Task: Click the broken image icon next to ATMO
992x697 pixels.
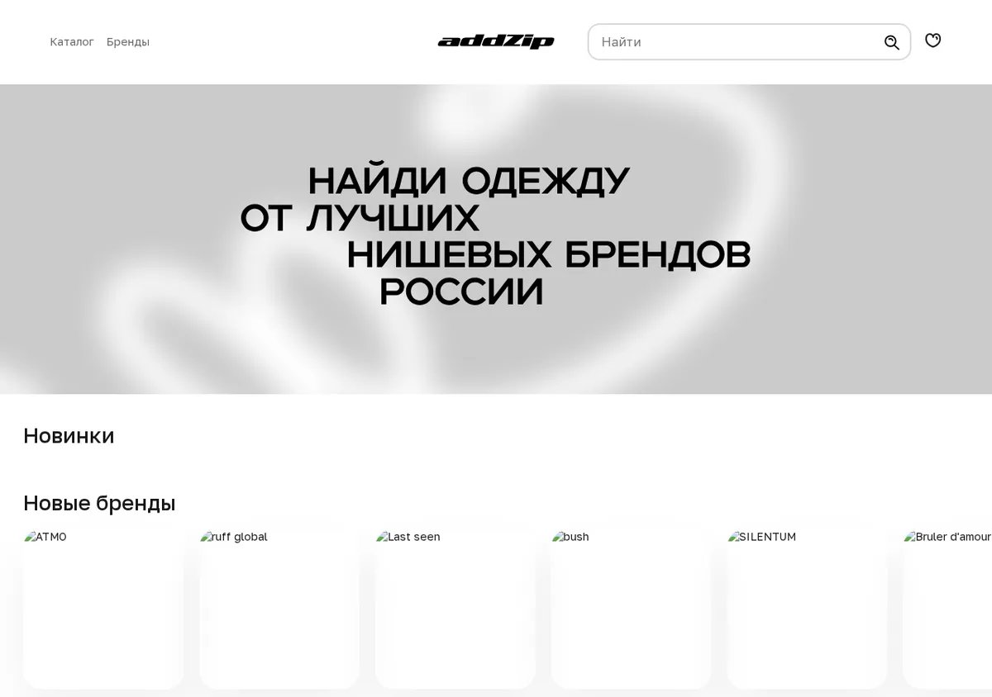Action: point(30,537)
